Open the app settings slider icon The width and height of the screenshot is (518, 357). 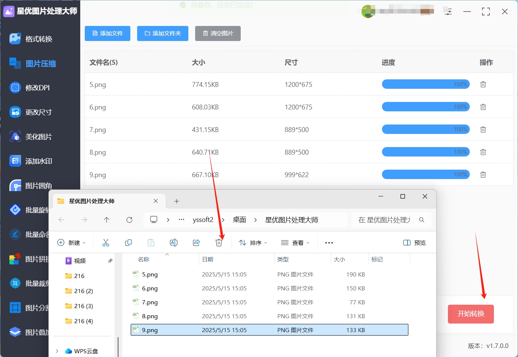[448, 11]
